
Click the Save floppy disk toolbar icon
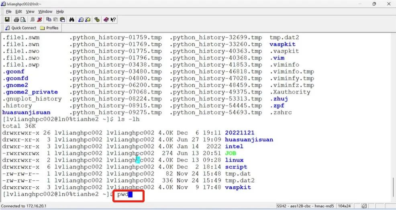[x=7, y=19]
